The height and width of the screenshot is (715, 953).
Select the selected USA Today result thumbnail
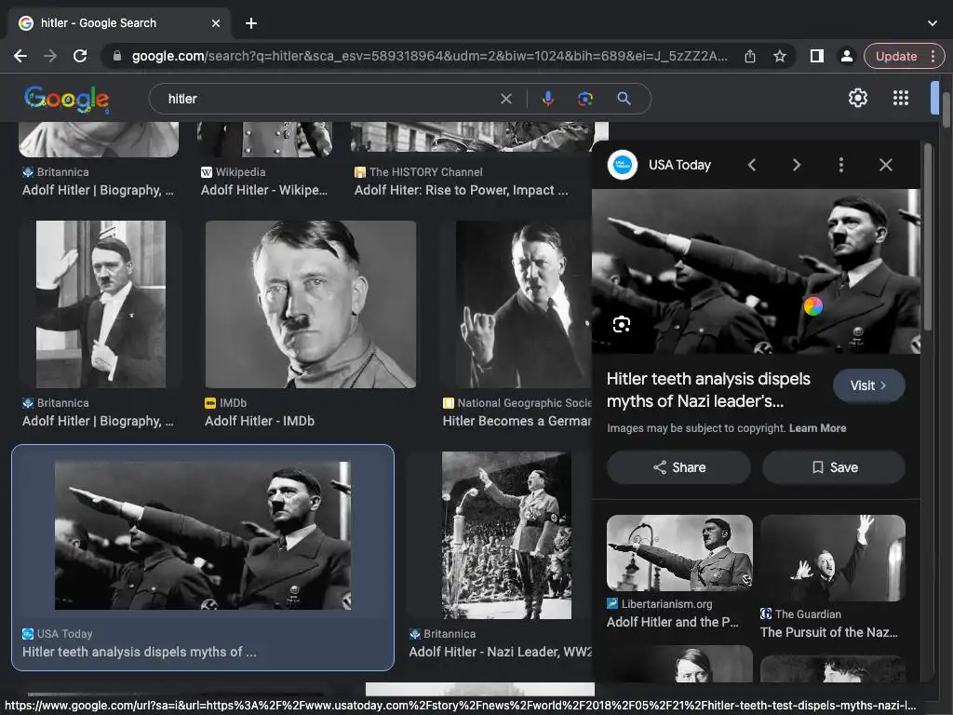pos(203,535)
